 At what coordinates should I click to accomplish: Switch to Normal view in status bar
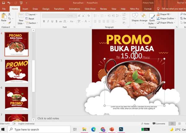(171, 124)
